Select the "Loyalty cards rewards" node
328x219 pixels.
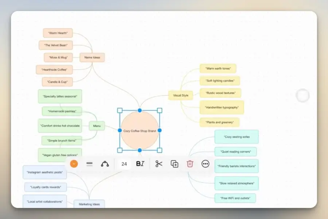pyautogui.click(x=46, y=187)
